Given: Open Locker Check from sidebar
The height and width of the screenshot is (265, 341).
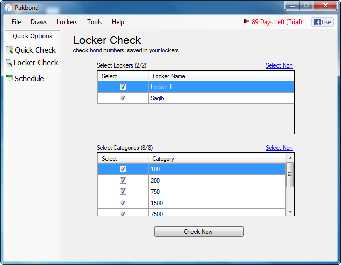Looking at the screenshot, I should coord(36,63).
